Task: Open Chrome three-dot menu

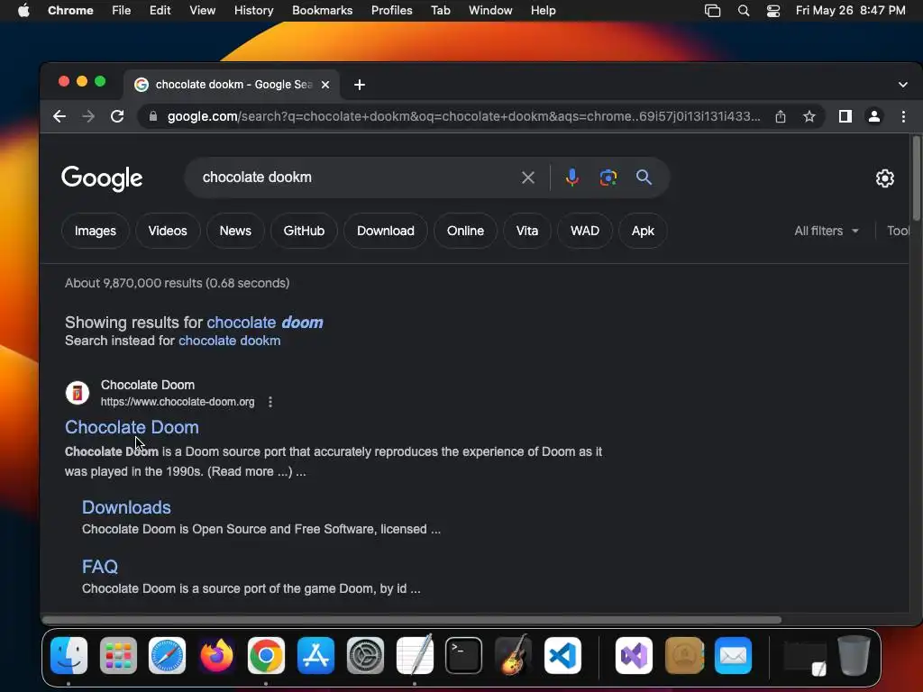Action: click(x=903, y=116)
